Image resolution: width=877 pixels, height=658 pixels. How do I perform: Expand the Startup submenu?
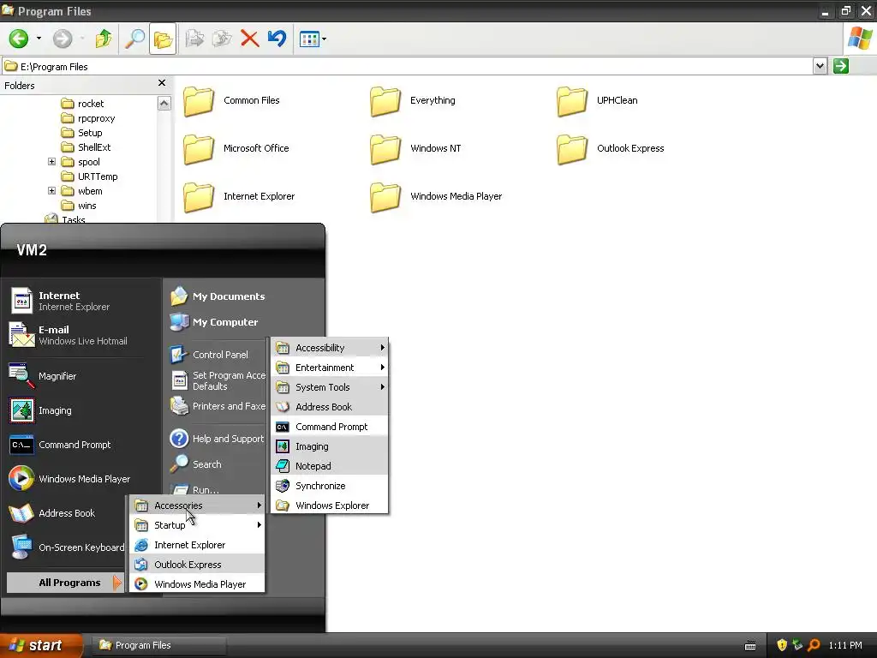point(199,525)
